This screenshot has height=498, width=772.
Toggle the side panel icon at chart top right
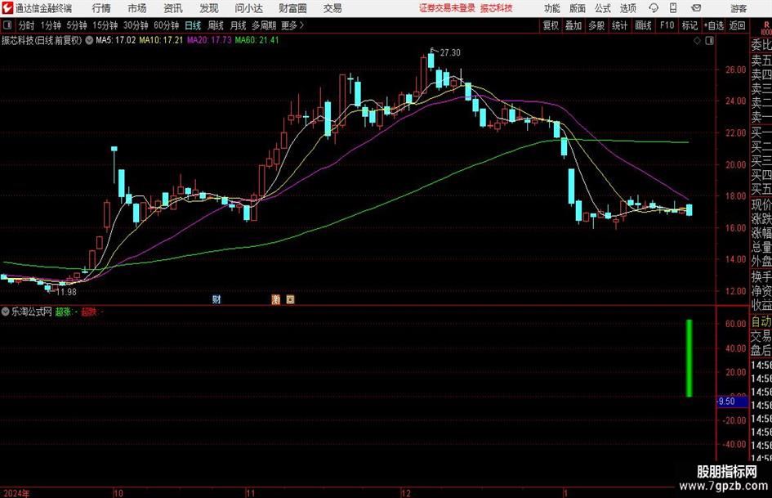click(x=709, y=41)
